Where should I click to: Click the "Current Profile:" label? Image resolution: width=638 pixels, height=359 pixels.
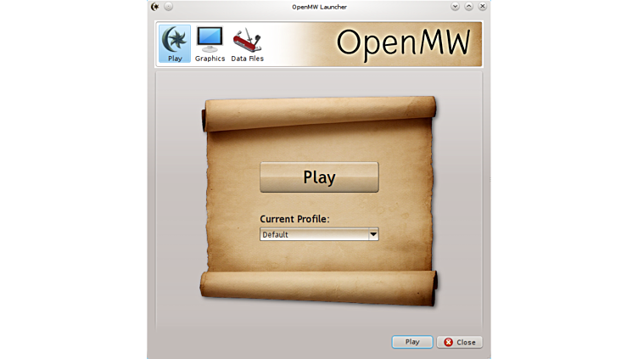tap(294, 219)
